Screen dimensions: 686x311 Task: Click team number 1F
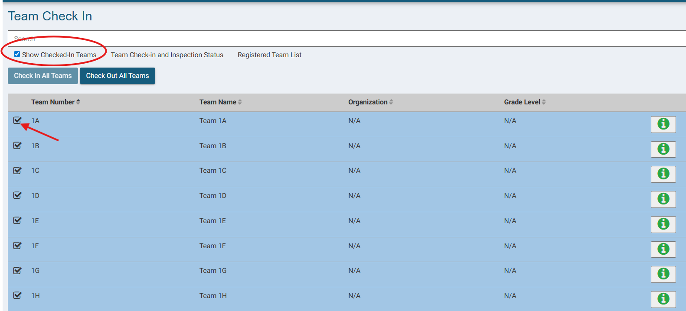35,246
